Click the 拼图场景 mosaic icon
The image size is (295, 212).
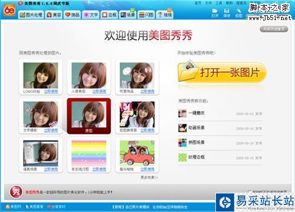tap(182, 143)
